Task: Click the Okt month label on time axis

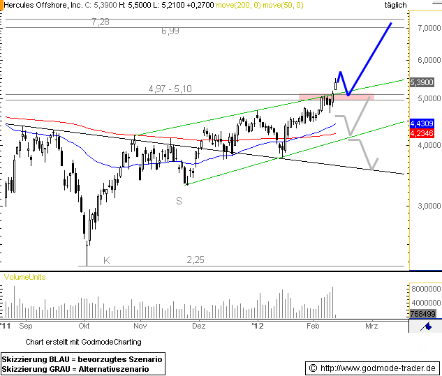Action: [84, 326]
